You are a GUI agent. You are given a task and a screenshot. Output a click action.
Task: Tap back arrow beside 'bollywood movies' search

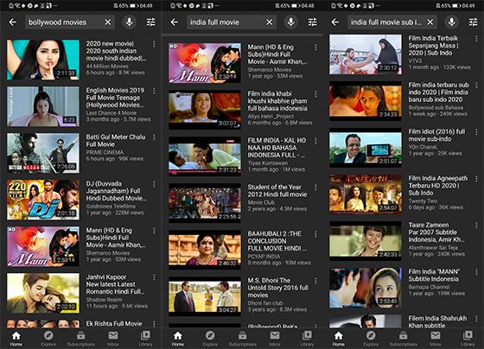[13, 22]
